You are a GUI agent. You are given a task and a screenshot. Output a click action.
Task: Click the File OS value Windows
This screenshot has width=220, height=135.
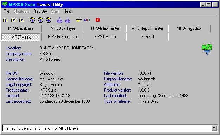pyautogui.click(x=47, y=73)
